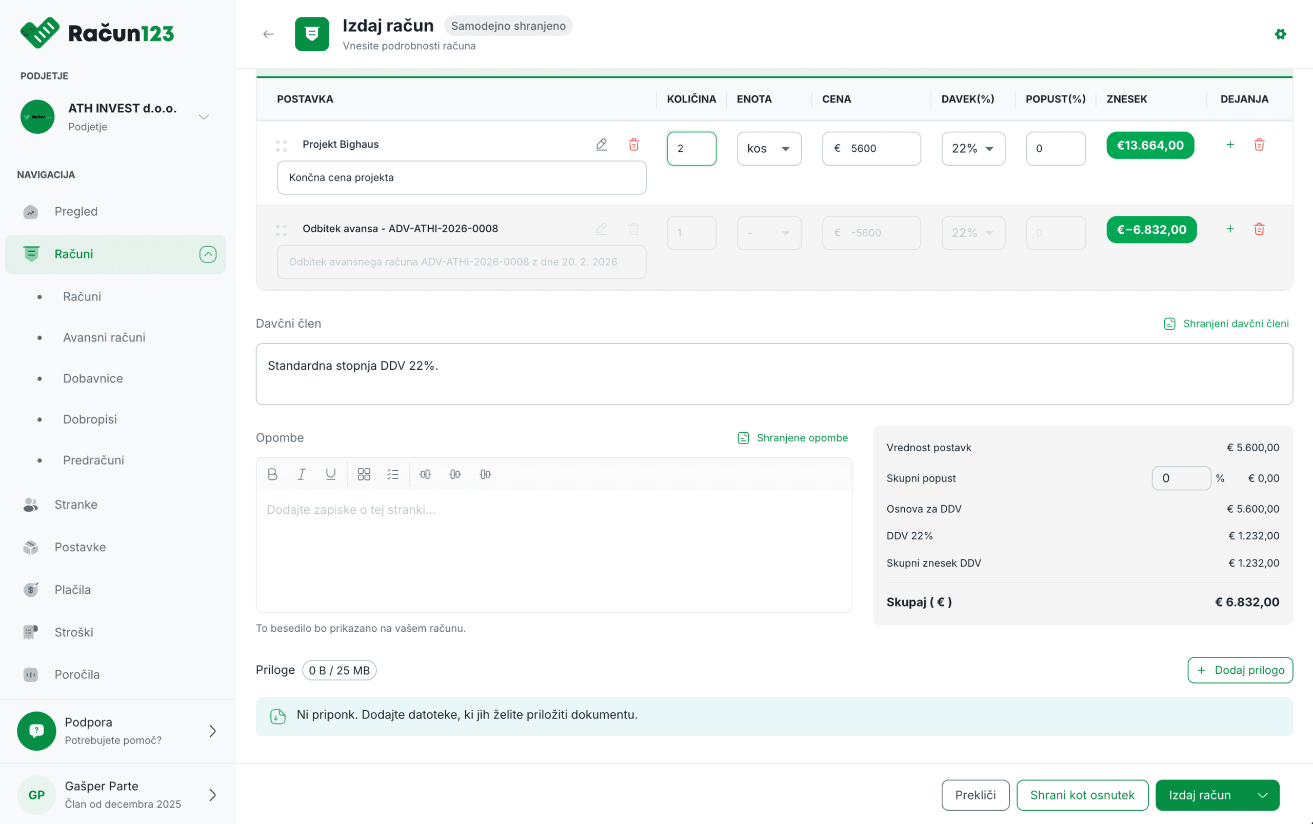Image resolution: width=1313 pixels, height=824 pixels.
Task: Delete Projekt Bighaus name with red trash
Action: pos(633,145)
